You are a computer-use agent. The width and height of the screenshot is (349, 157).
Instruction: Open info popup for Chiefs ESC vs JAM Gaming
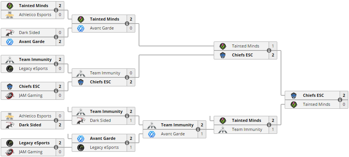coord(56,91)
